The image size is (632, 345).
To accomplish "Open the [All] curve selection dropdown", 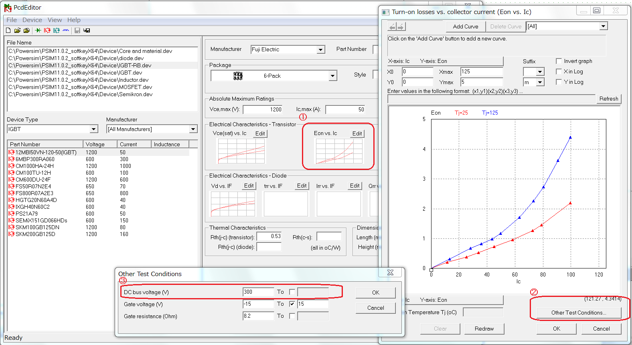I will (x=603, y=26).
